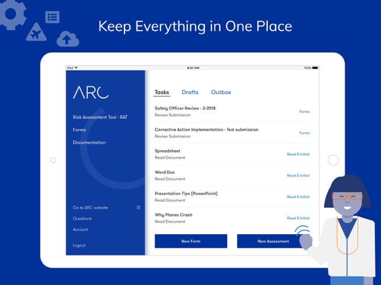Tap the WiFi icon in the iPad status bar

point(76,67)
